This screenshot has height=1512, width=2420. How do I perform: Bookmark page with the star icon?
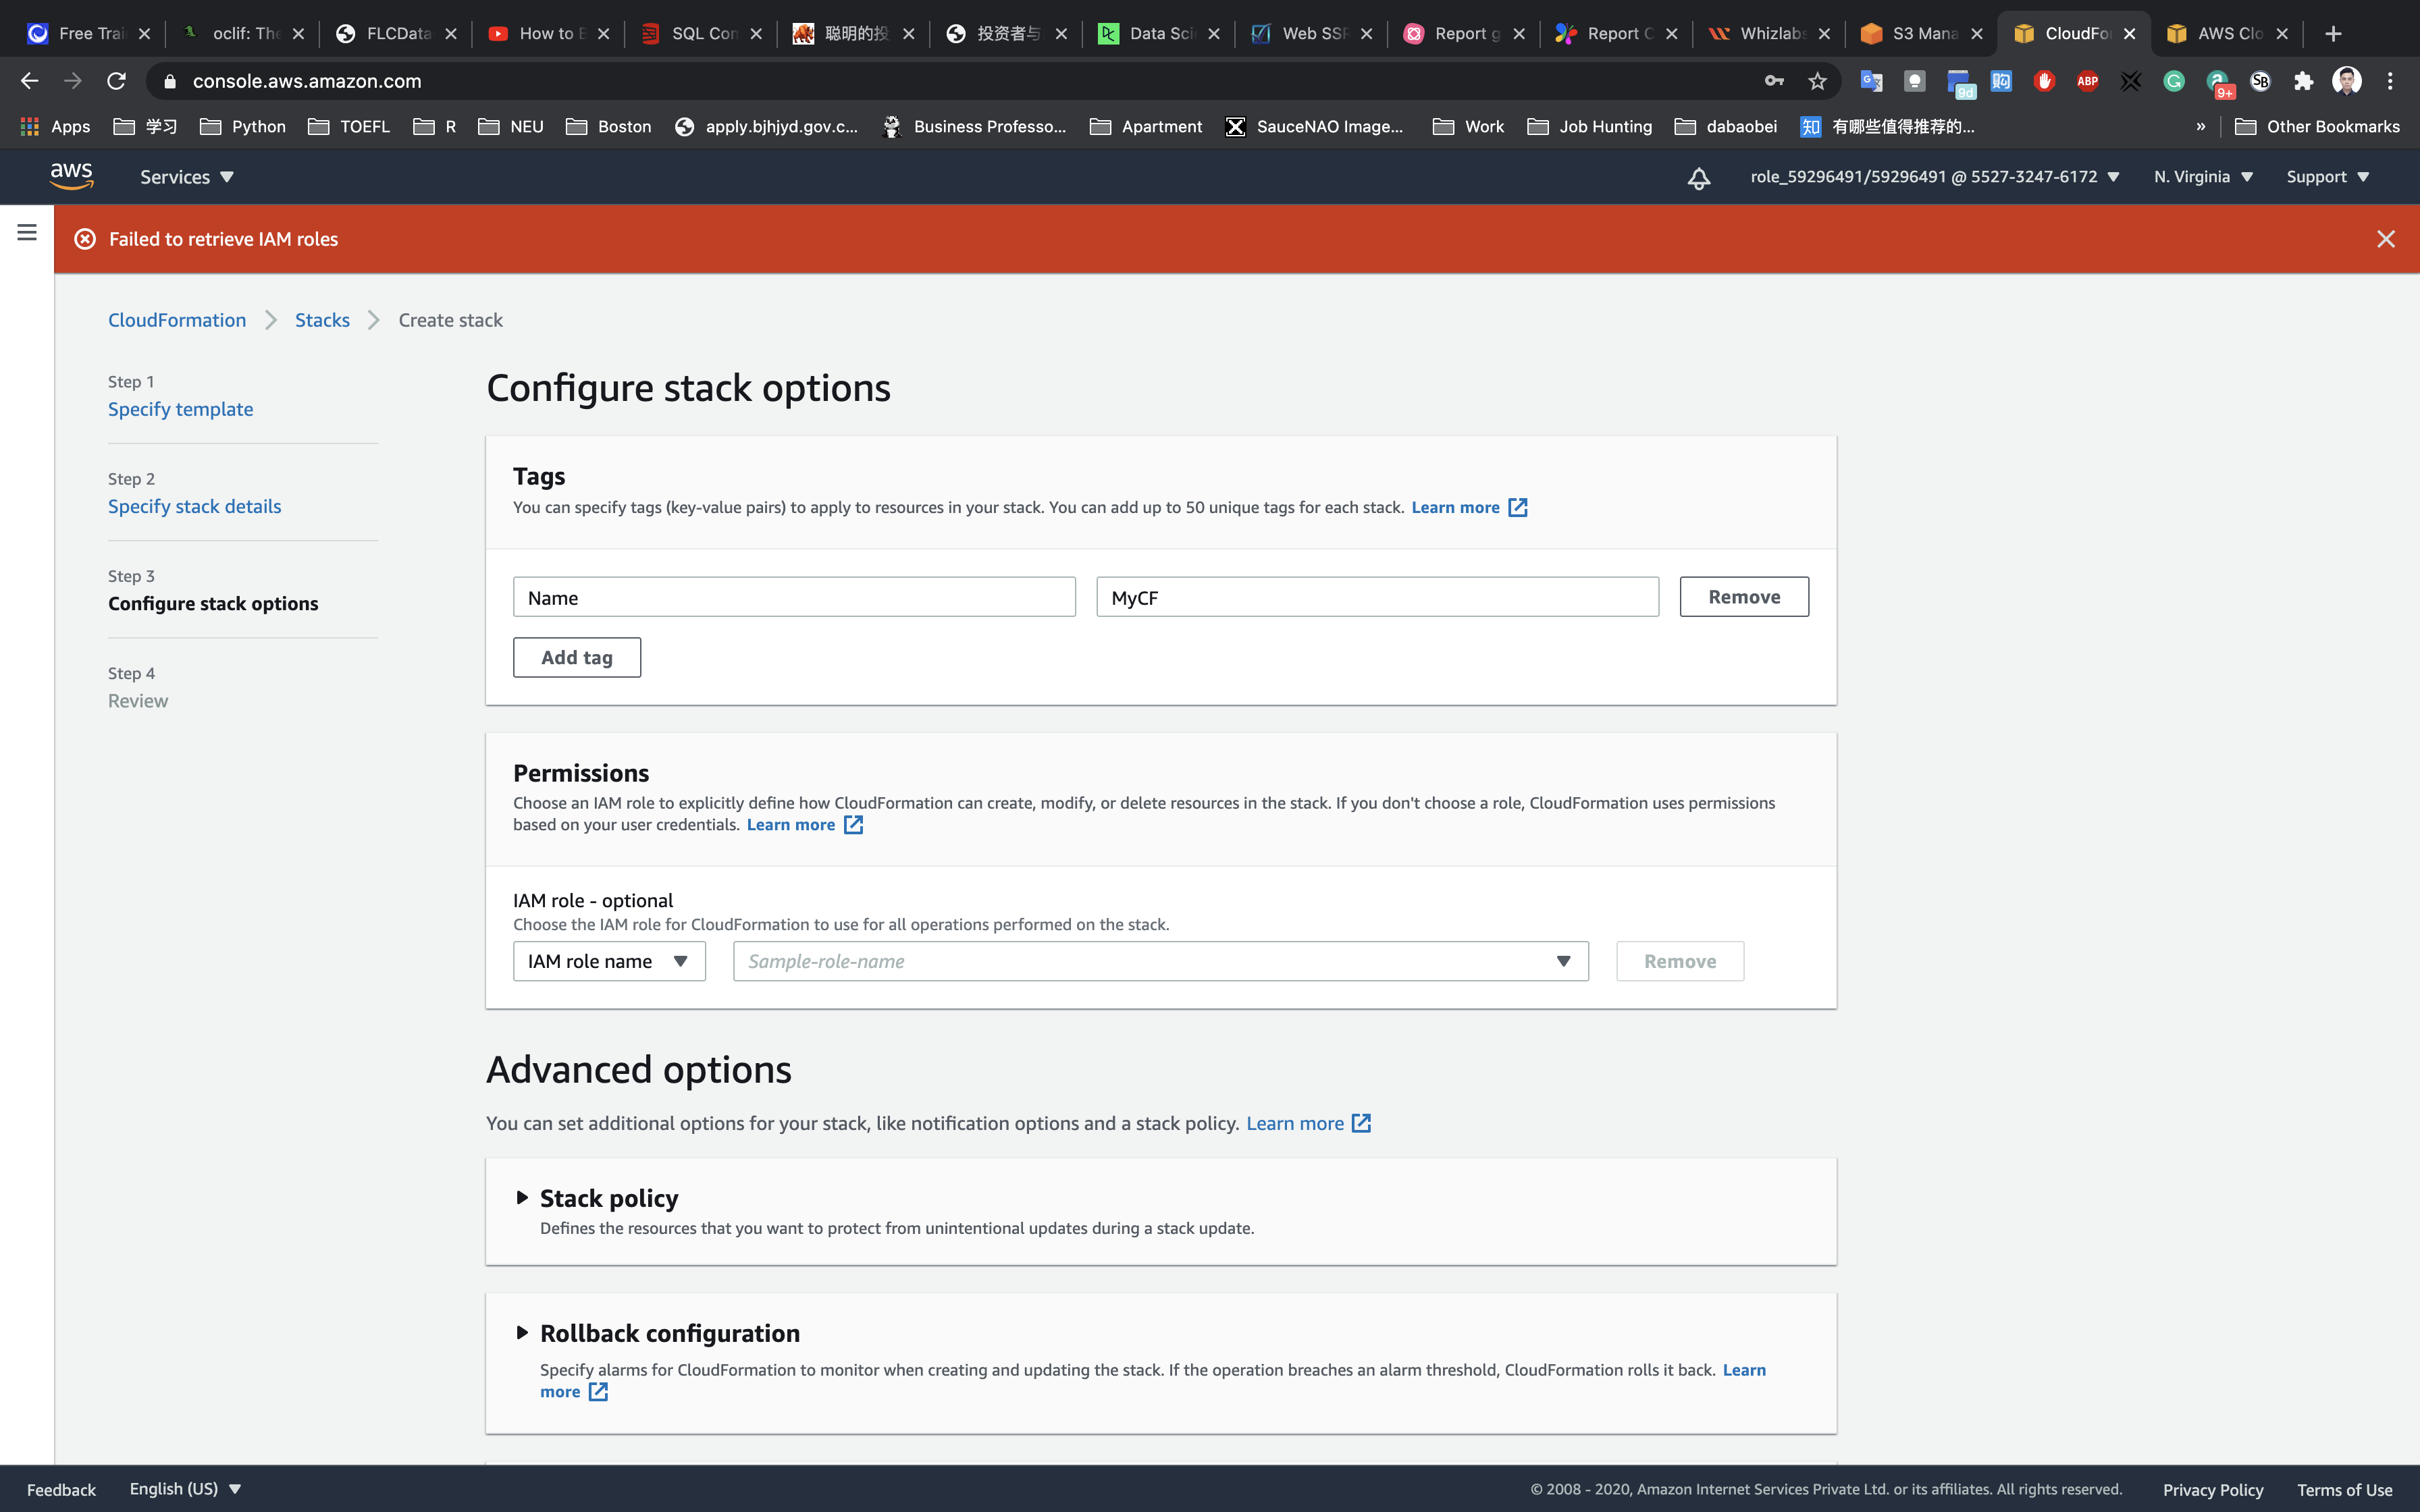point(1817,81)
